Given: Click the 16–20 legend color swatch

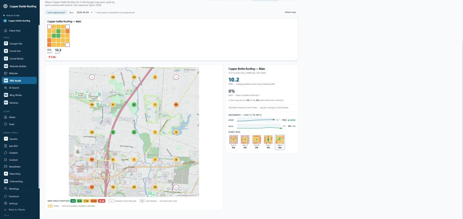Looking at the screenshot, I should click(102, 201).
